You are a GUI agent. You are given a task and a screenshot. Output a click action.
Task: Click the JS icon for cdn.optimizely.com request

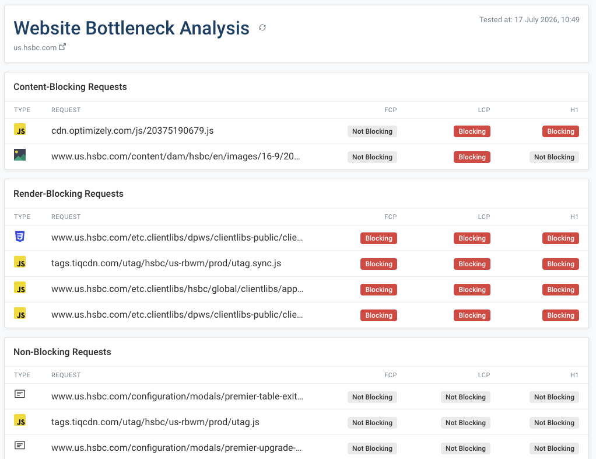20,130
